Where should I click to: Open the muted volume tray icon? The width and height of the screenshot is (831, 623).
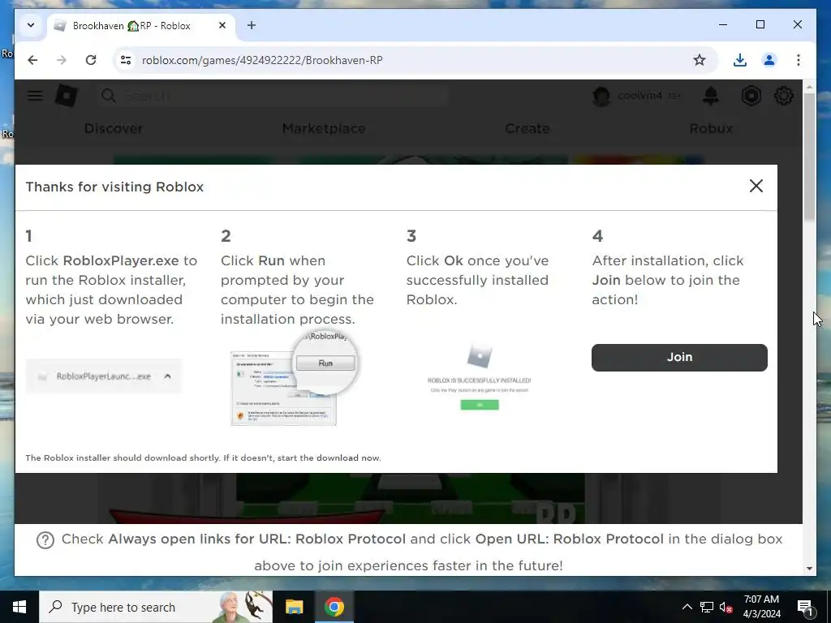click(726, 607)
